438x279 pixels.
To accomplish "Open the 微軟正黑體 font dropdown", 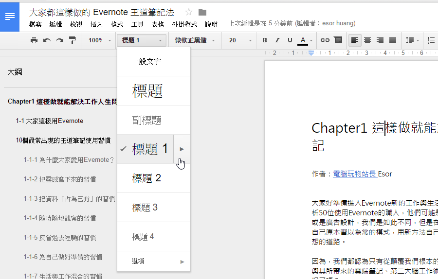I will [x=195, y=40].
